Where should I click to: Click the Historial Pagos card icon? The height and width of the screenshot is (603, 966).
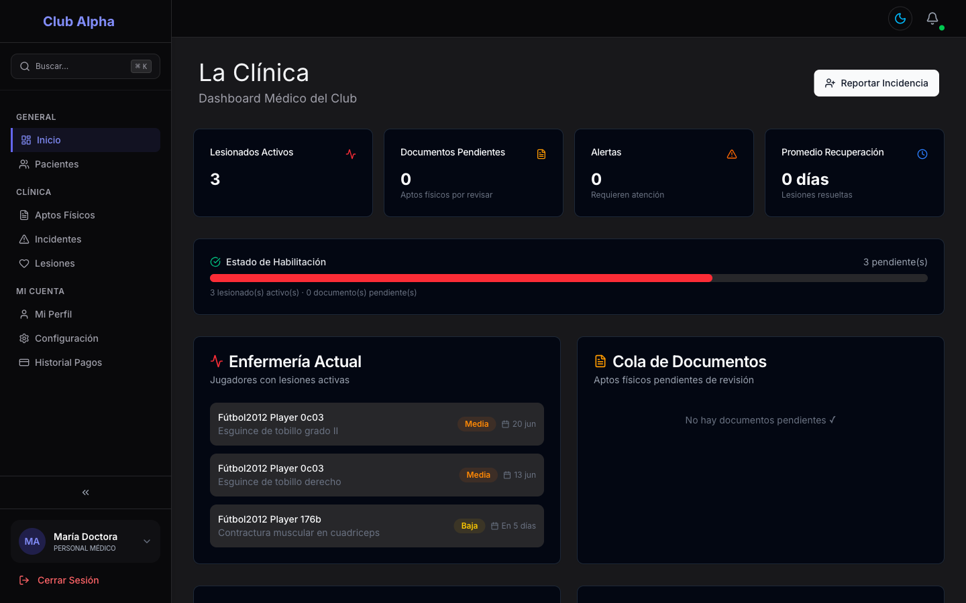(x=24, y=362)
